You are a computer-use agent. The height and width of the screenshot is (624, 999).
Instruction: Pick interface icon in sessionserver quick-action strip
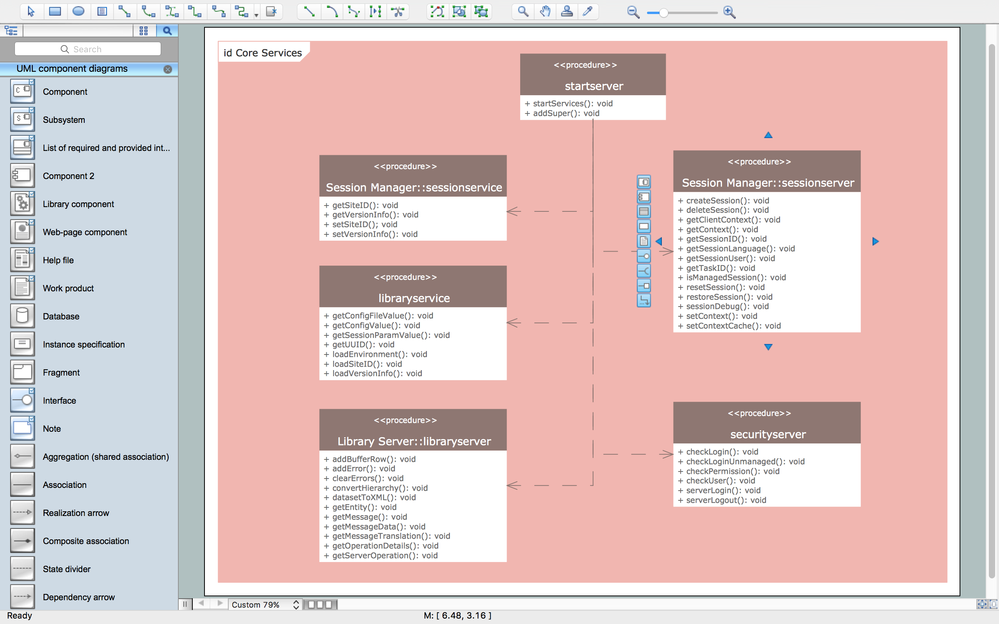(643, 256)
